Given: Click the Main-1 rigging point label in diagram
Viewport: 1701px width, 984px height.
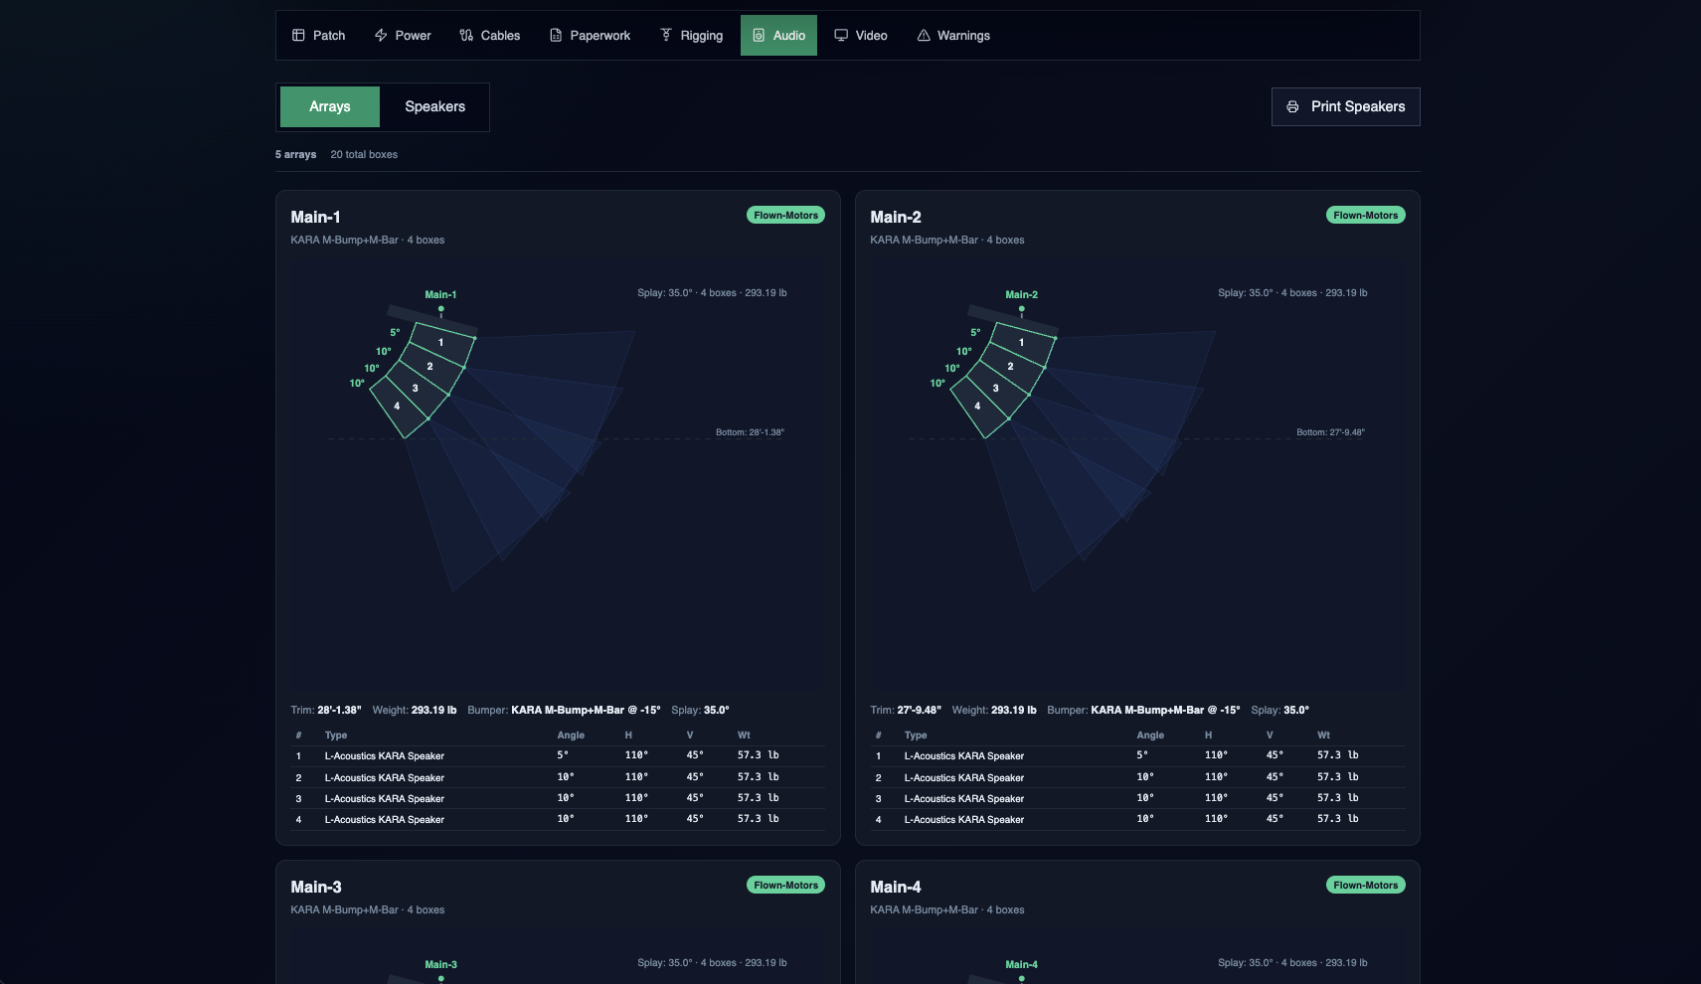Looking at the screenshot, I should point(440,294).
